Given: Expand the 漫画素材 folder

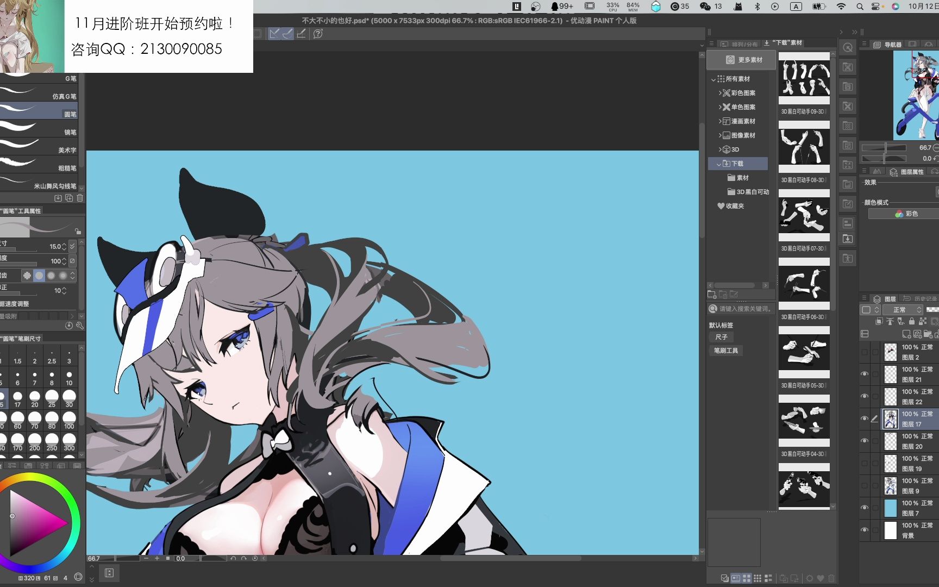Looking at the screenshot, I should [x=720, y=121].
